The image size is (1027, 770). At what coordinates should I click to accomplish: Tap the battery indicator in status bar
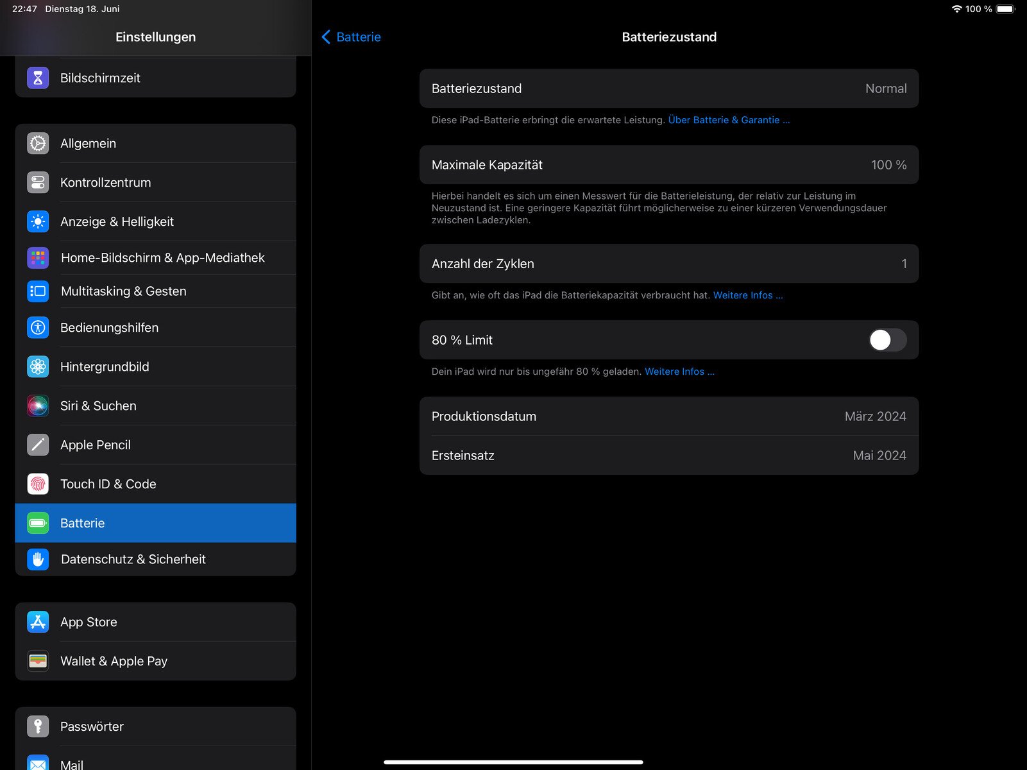(x=1006, y=9)
